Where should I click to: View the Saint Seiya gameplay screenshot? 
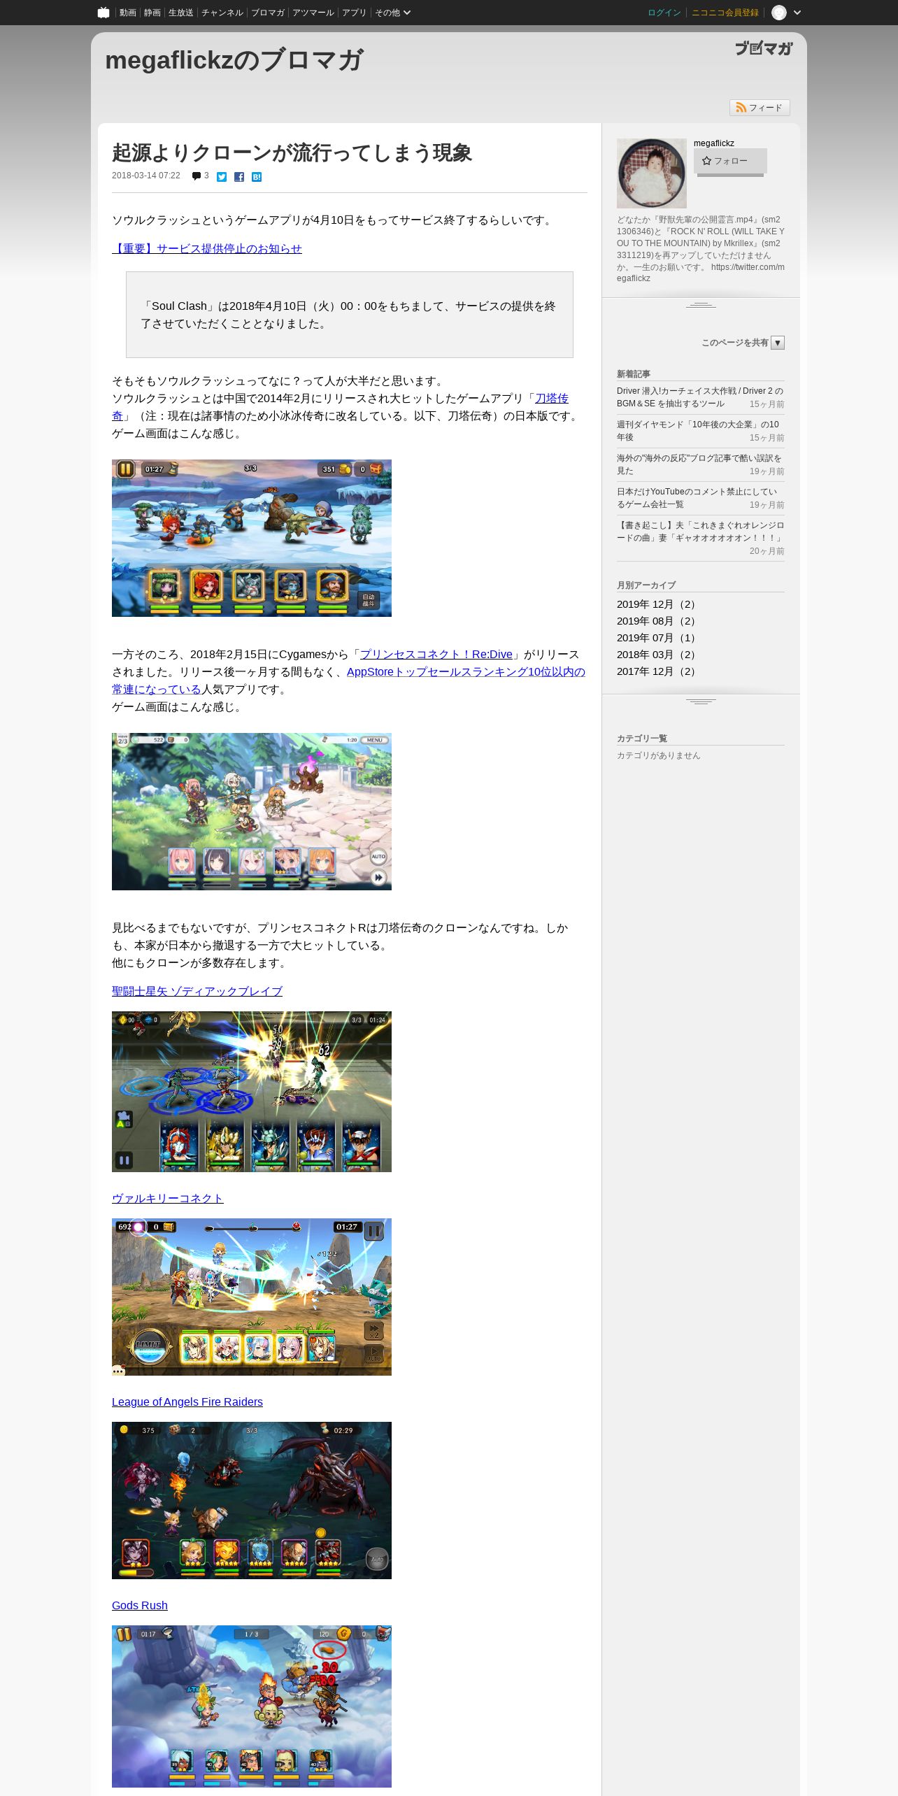252,1092
